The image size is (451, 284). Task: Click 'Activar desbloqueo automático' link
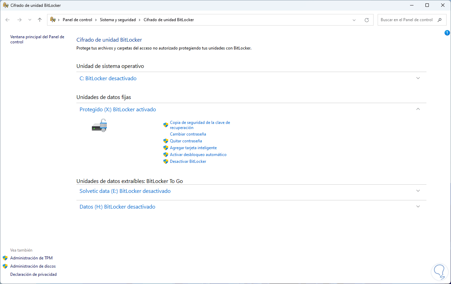coord(198,155)
